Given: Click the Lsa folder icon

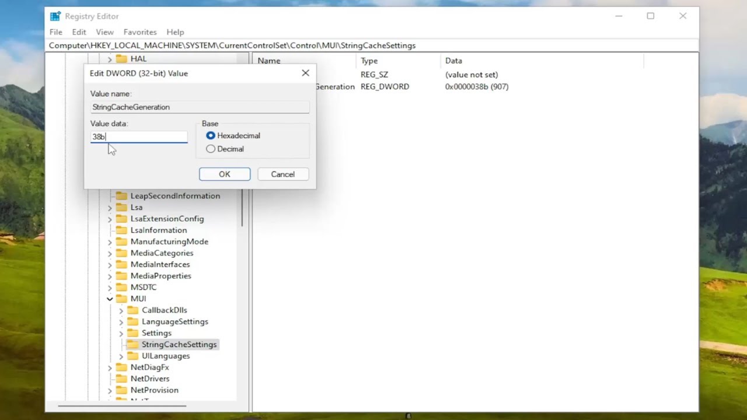Looking at the screenshot, I should [x=121, y=207].
